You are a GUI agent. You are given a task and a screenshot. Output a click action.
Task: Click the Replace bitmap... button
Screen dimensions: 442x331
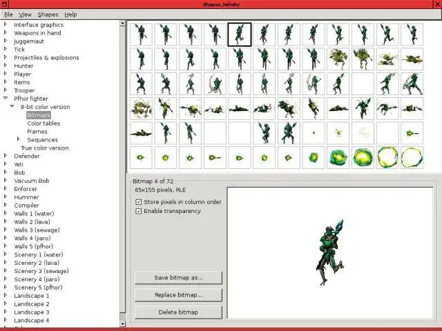point(178,295)
